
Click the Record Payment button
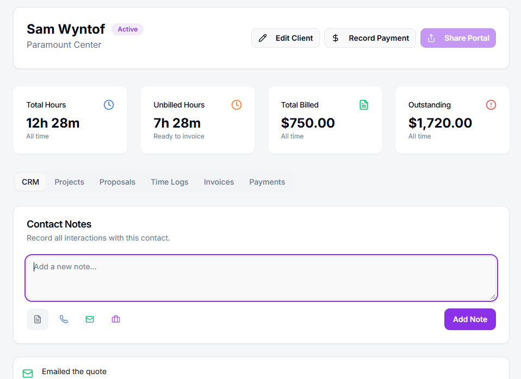[370, 38]
